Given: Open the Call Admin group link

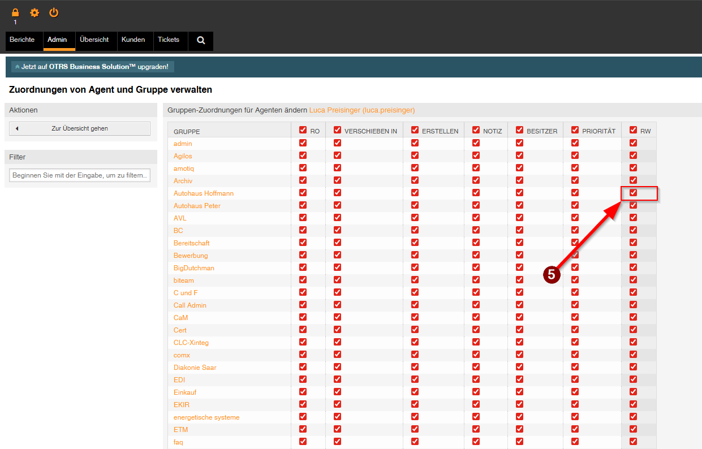Looking at the screenshot, I should tap(190, 305).
